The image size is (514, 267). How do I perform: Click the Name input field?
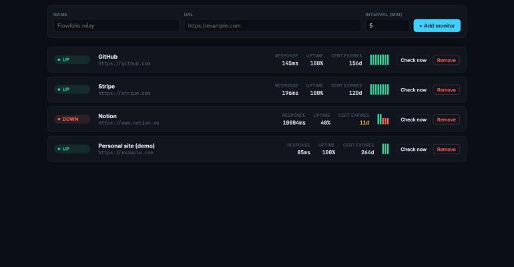(x=116, y=25)
